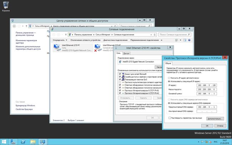Screen dimensions: 232x145
Task: Click OK in the IPv4 properties dialog
Action: tap(207, 126)
